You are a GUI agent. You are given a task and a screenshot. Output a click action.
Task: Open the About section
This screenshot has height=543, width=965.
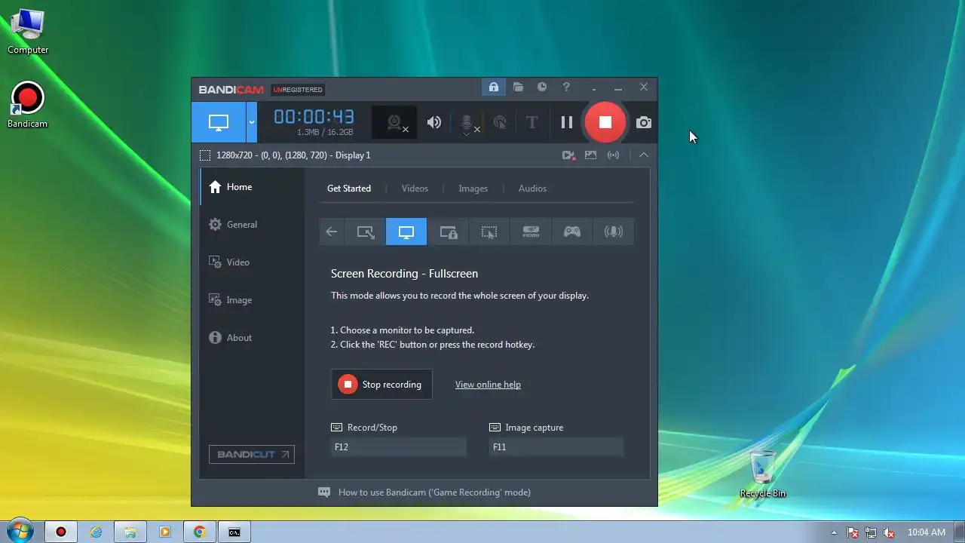(x=252, y=338)
